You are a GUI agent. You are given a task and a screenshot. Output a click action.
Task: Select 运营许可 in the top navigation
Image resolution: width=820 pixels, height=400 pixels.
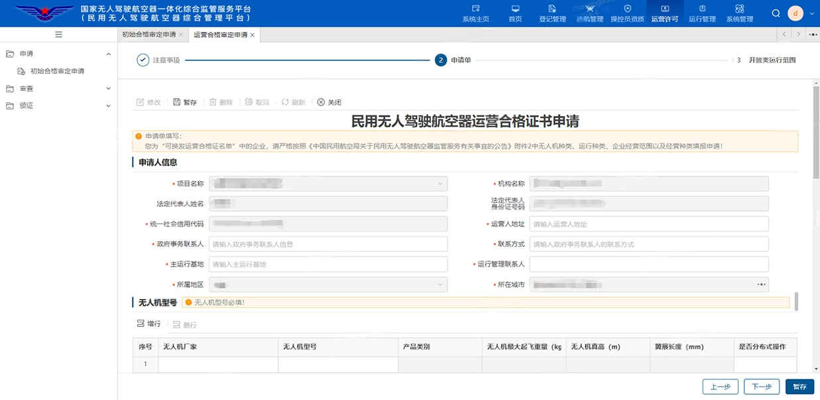coord(665,13)
